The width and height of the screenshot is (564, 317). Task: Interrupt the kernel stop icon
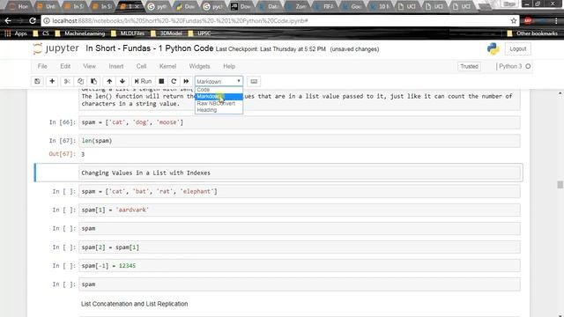161,81
